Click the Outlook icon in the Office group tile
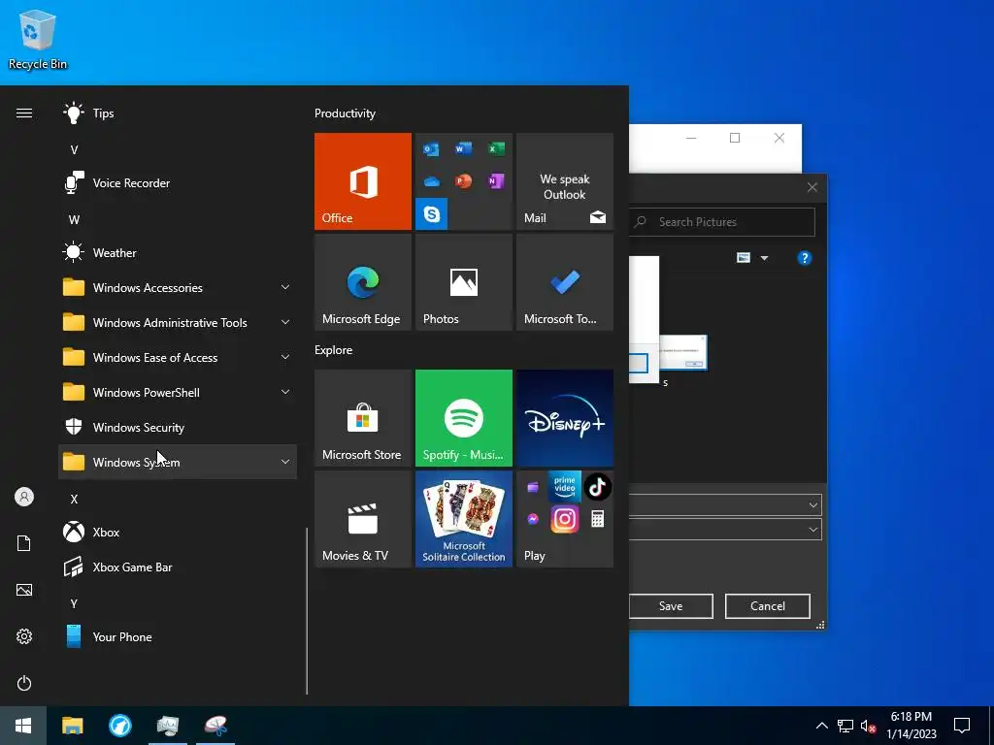The image size is (994, 745). [x=431, y=148]
